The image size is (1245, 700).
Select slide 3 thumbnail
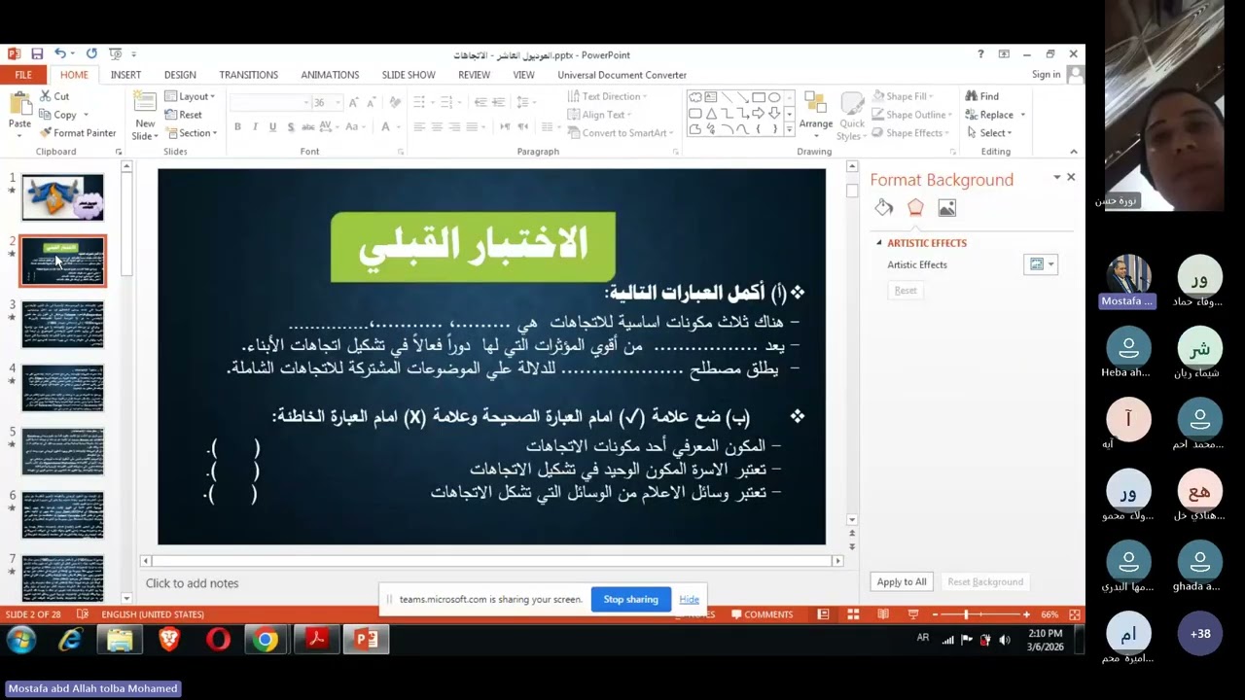pos(63,325)
